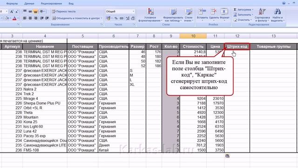Select column header 10
298x168 pixels.
click(193, 36)
